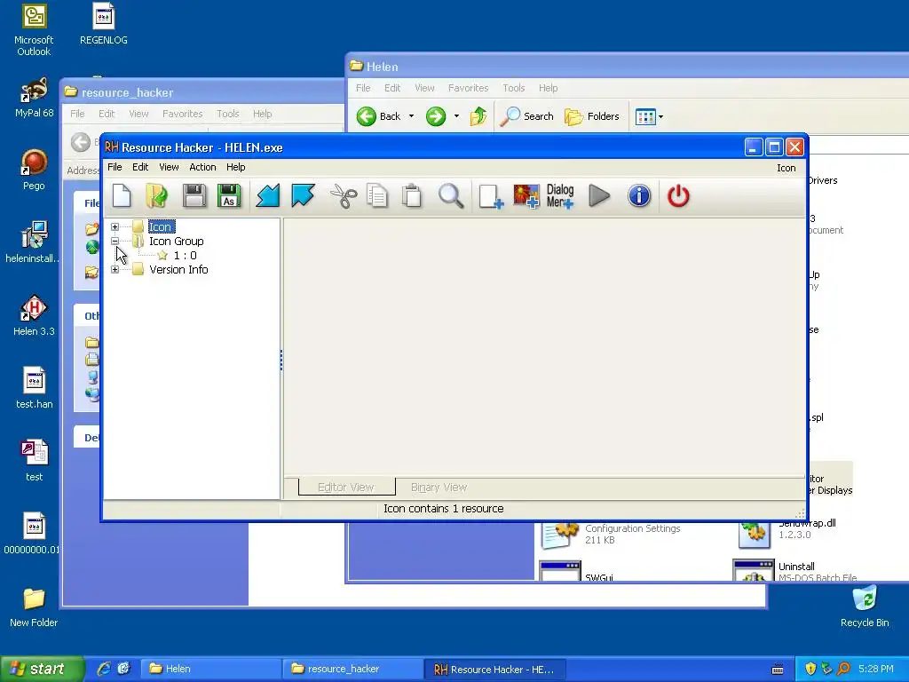This screenshot has height=682, width=909.
Task: Open Tools menu in Helen window
Action: coord(514,88)
